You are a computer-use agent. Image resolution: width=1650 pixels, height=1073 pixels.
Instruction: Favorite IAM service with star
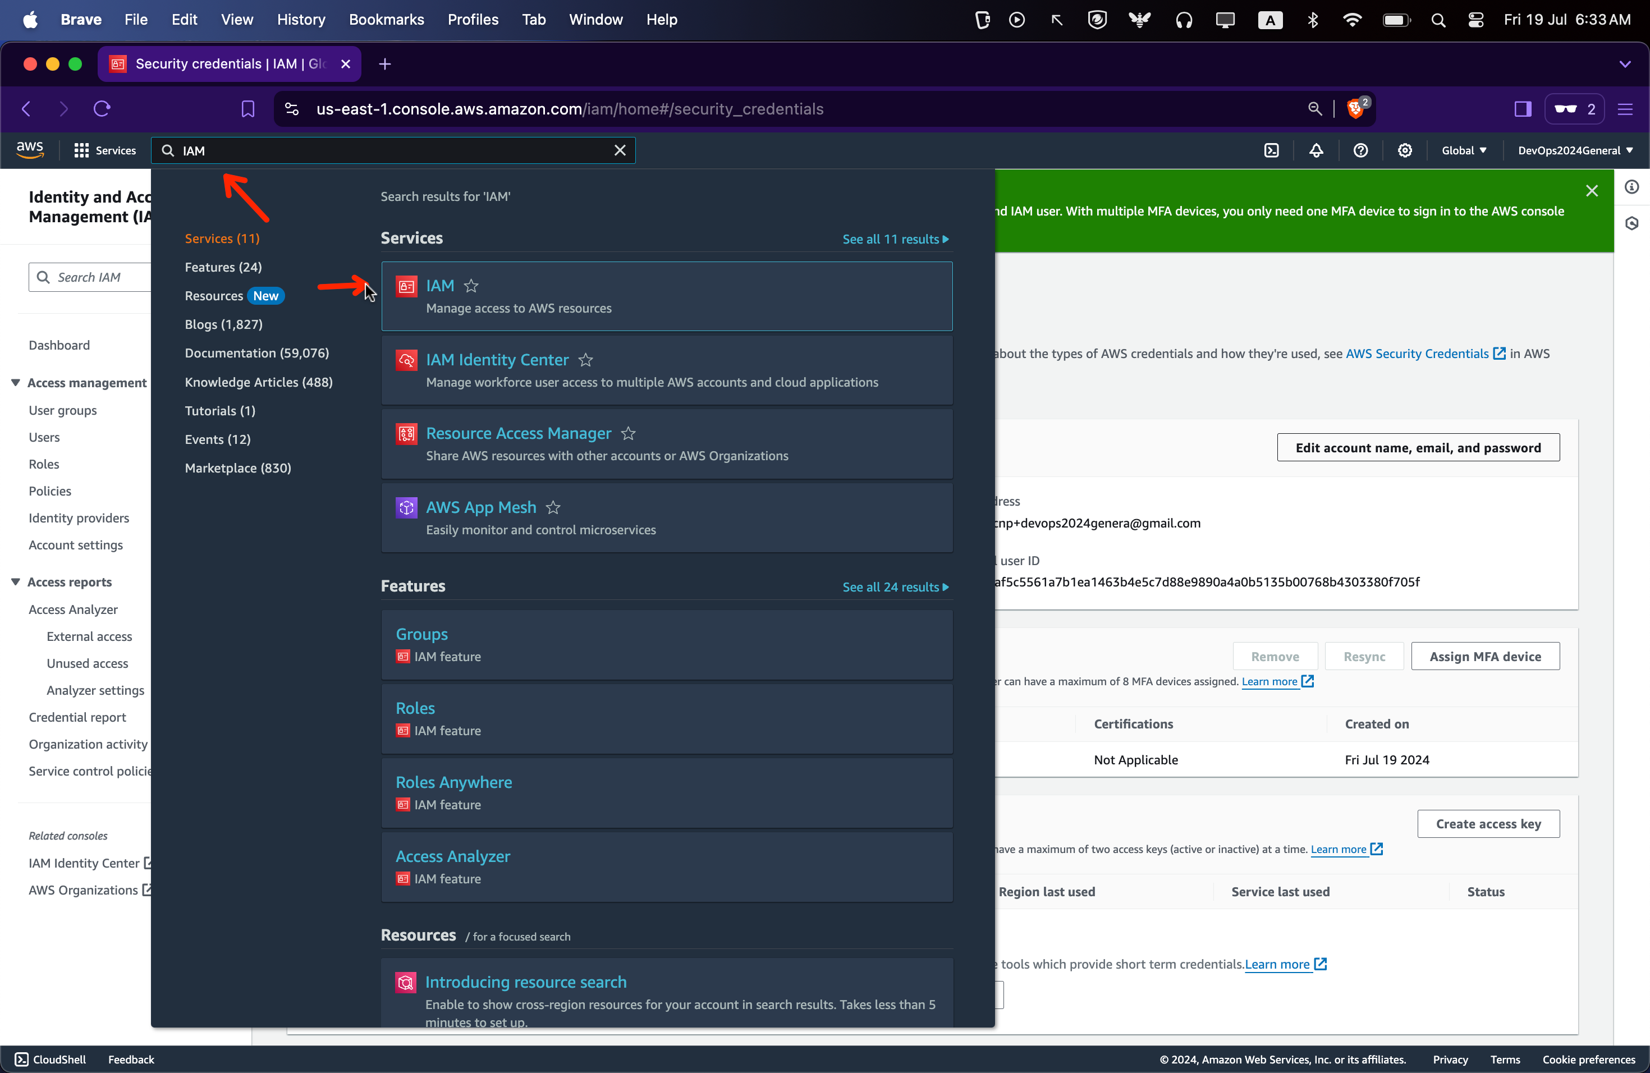point(471,286)
